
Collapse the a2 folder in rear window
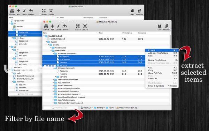click(10, 47)
